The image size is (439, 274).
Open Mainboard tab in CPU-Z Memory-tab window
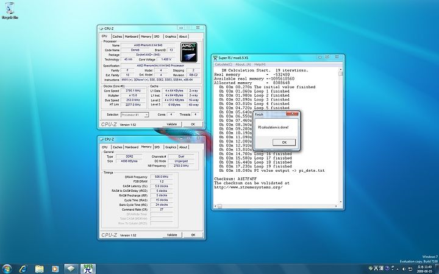click(132, 147)
